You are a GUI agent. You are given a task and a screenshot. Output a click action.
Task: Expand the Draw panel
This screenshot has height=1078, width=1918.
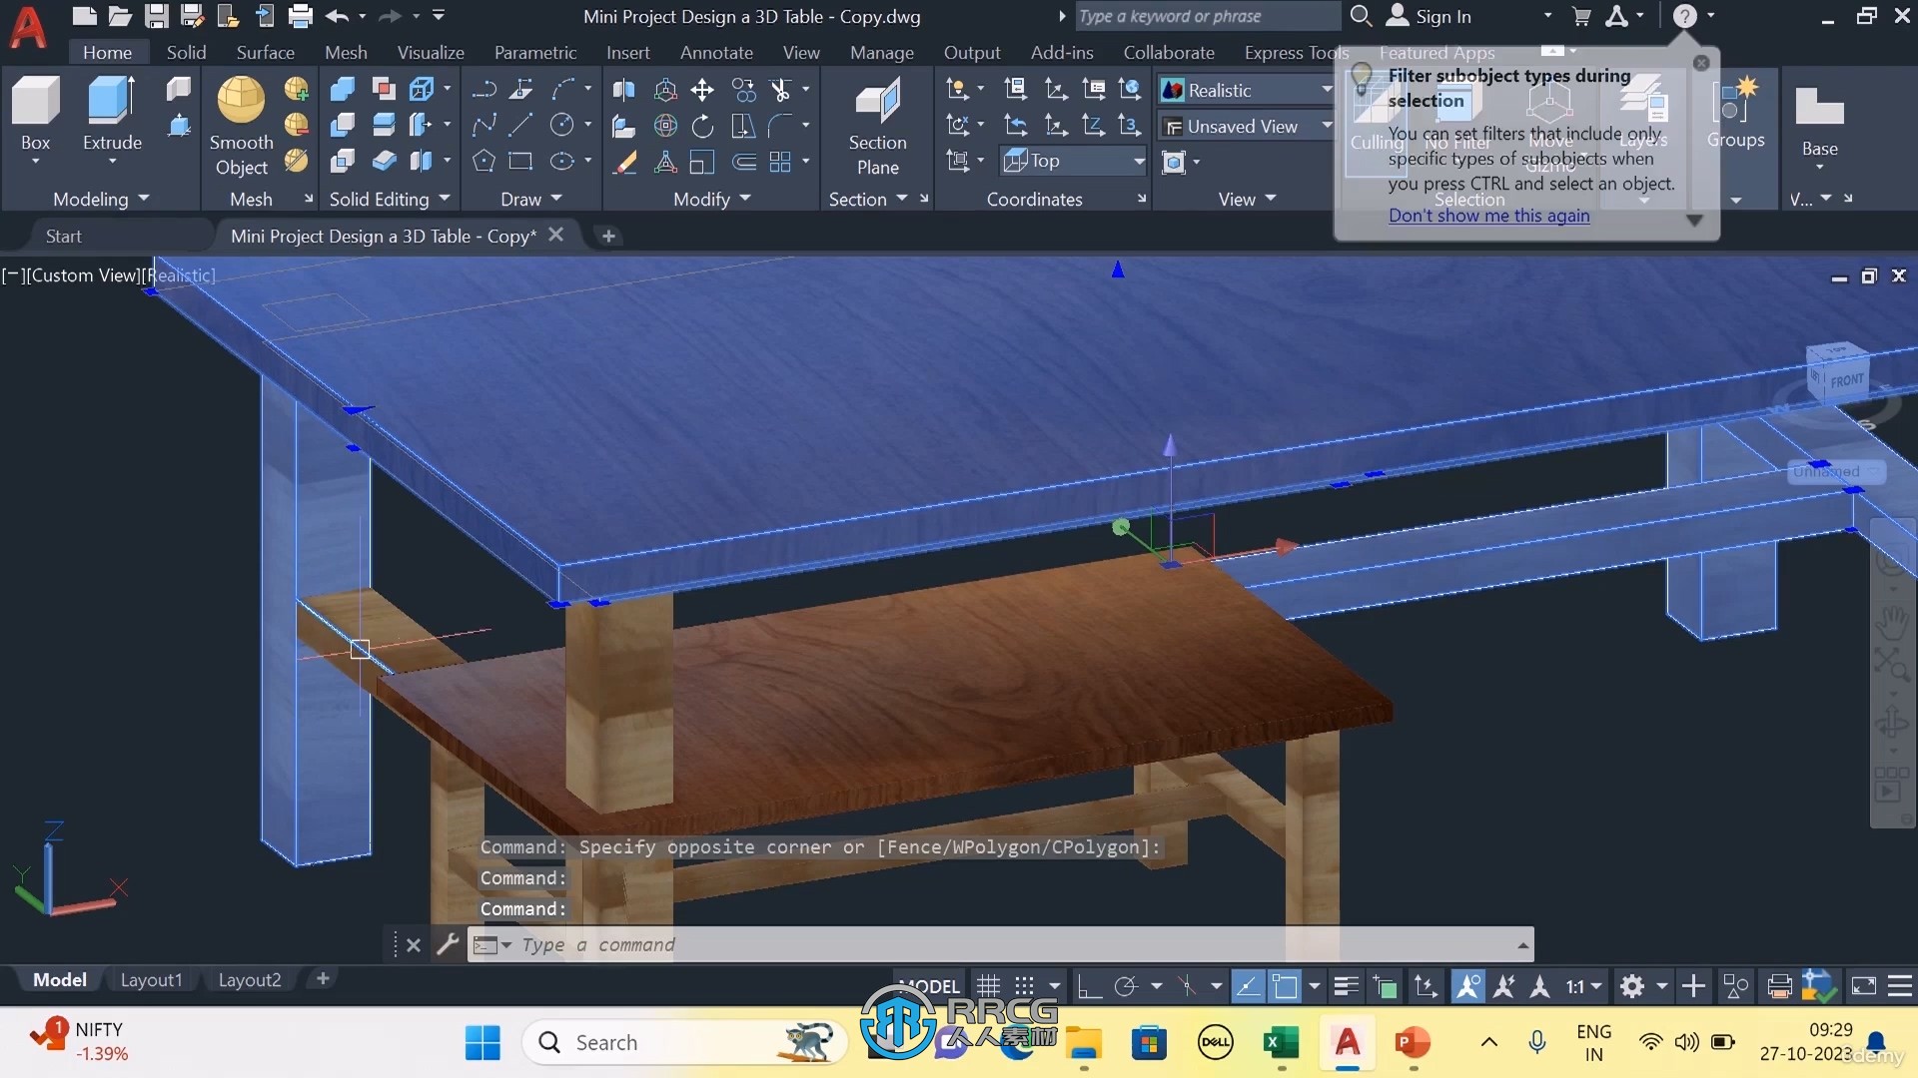[x=531, y=199]
